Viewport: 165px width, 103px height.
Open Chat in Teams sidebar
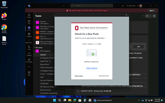click(29, 22)
